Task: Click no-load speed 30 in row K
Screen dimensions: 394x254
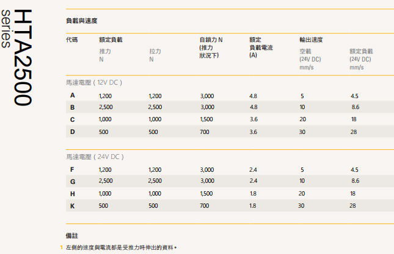Action: click(301, 206)
